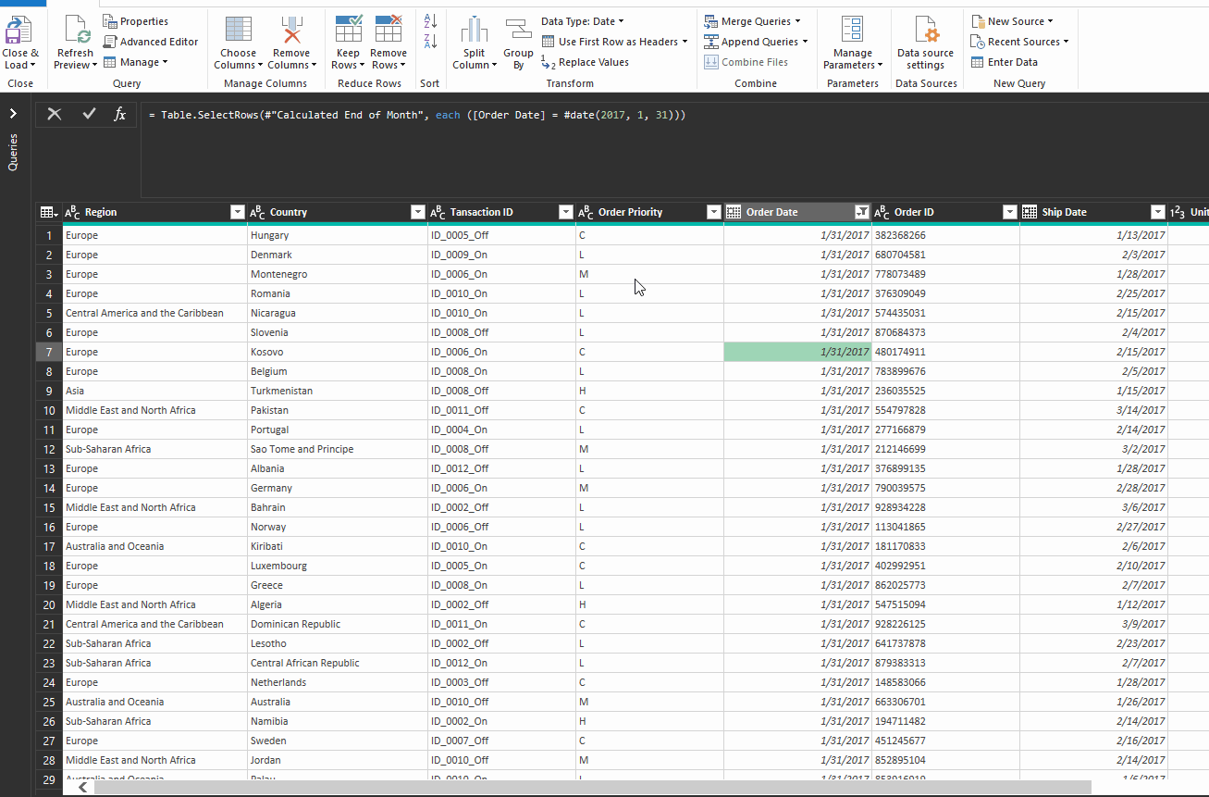Open the Order ID column filter dropdown
The height and width of the screenshot is (797, 1209).
[x=1009, y=212]
